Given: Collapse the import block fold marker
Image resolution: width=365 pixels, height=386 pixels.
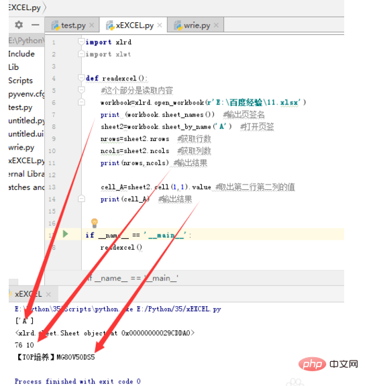Looking at the screenshot, I should click(x=81, y=42).
